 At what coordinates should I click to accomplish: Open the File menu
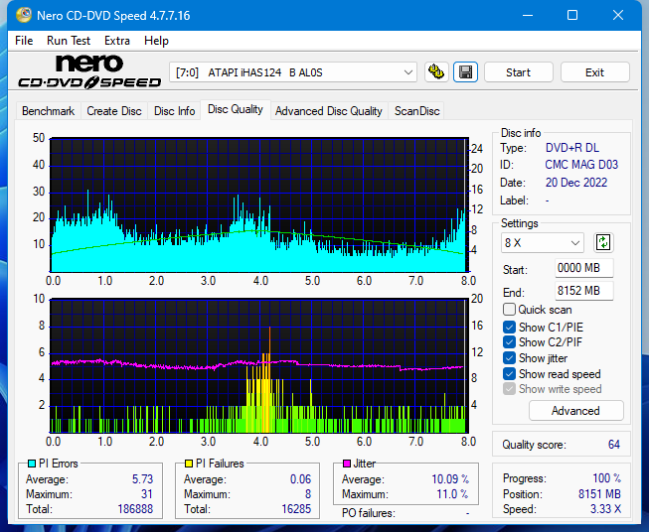(x=24, y=41)
